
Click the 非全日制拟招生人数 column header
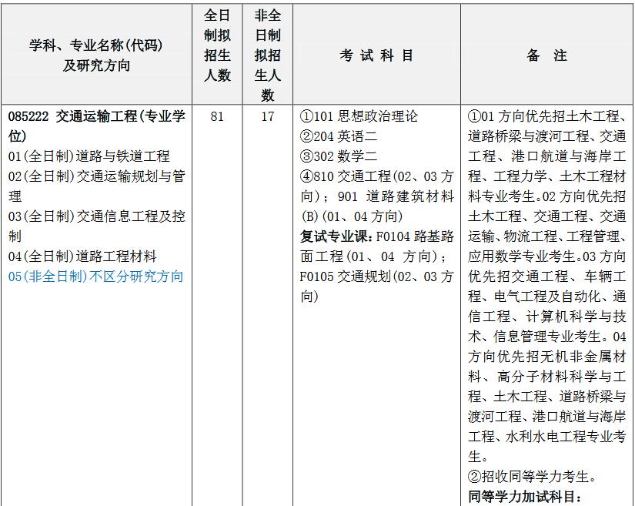pos(267,55)
